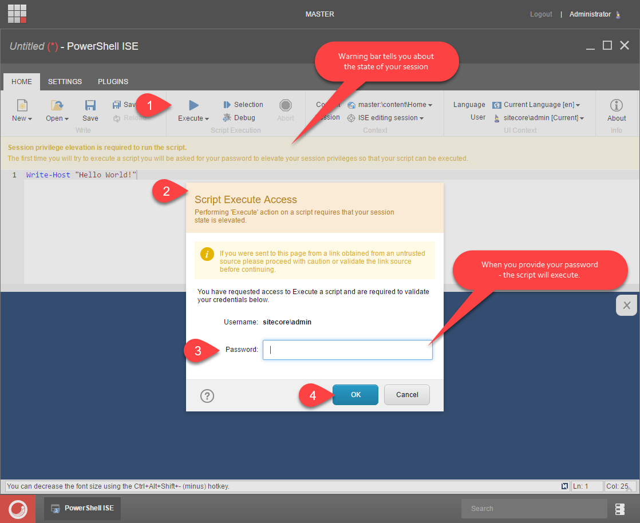
Task: Open the Sitecore launchpad grid icon
Action: [x=17, y=14]
